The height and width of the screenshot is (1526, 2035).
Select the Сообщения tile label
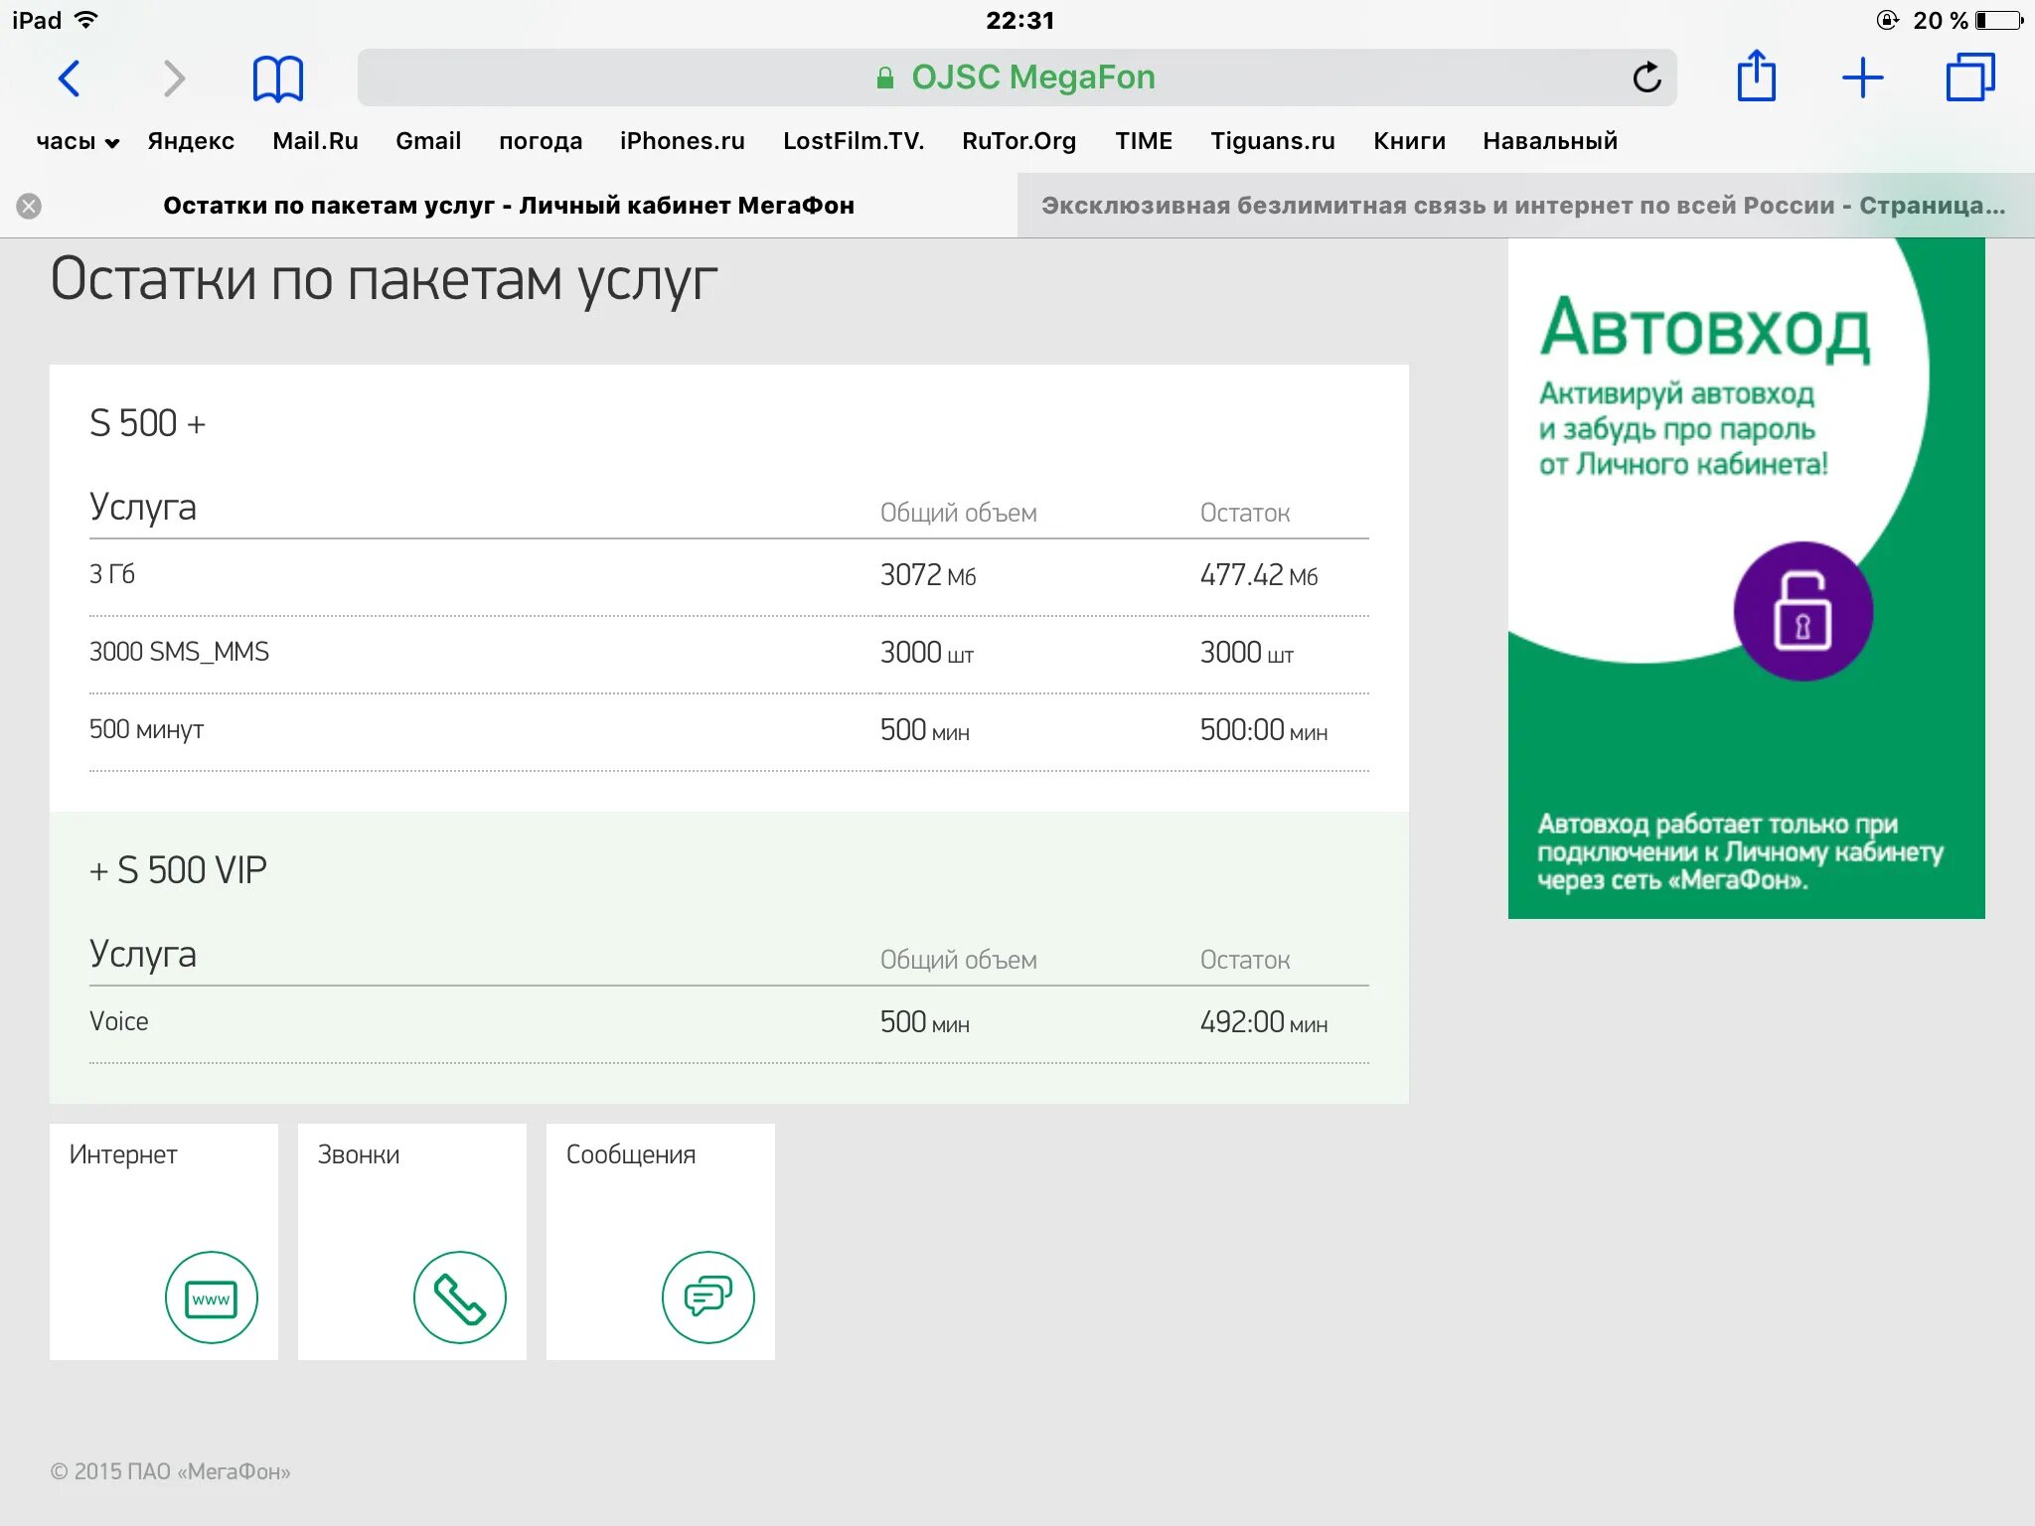tap(631, 1154)
